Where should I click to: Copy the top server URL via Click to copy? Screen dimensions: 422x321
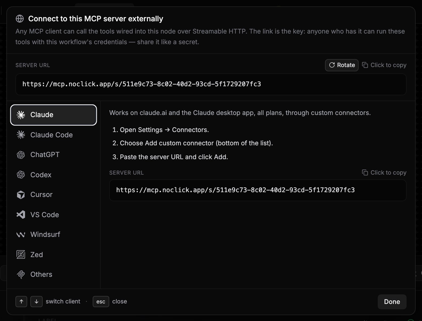384,65
